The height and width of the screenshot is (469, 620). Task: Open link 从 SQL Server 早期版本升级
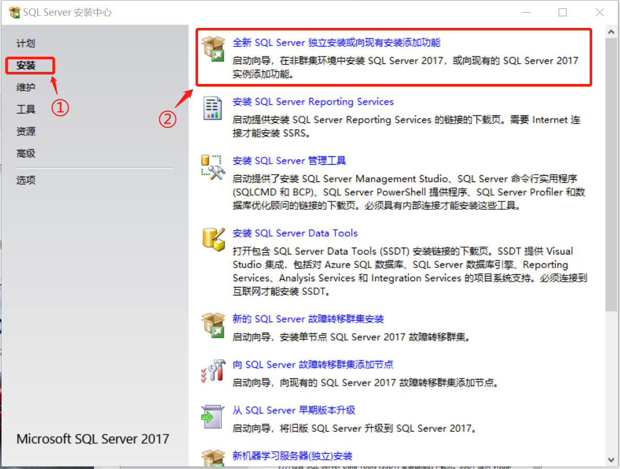(x=294, y=410)
